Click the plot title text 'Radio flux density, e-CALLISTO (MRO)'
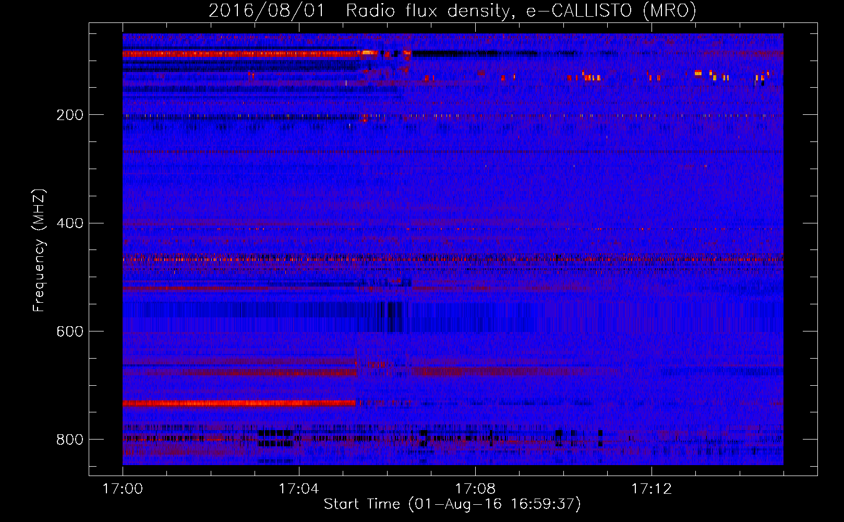844x522 pixels. click(521, 10)
